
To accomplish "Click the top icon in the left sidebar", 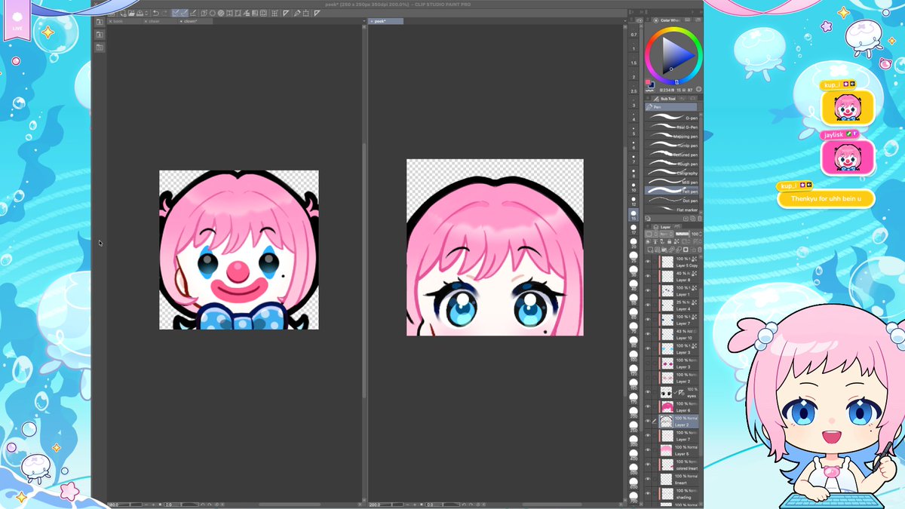I will pos(99,22).
